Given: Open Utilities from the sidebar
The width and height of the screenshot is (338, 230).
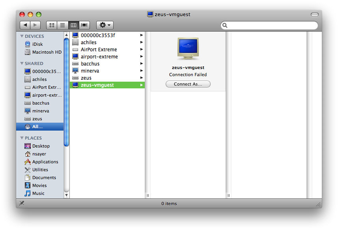Looking at the screenshot, I should [40, 170].
